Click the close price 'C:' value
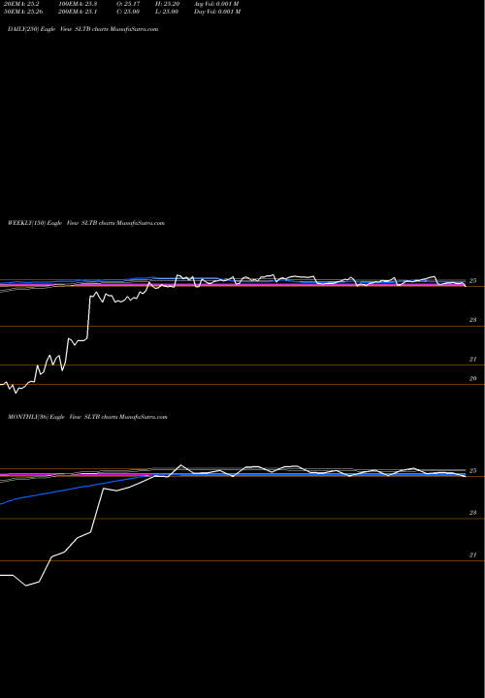Viewport: 485px width, 698px height. point(128,12)
